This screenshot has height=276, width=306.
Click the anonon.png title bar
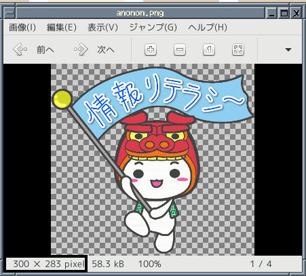coord(140,13)
